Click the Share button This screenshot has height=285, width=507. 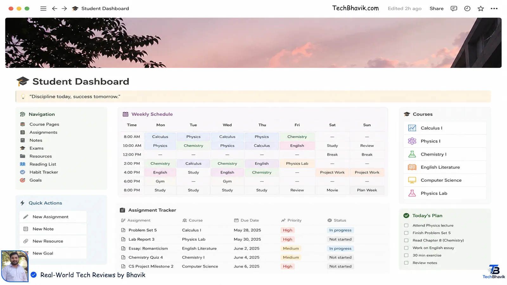436,9
